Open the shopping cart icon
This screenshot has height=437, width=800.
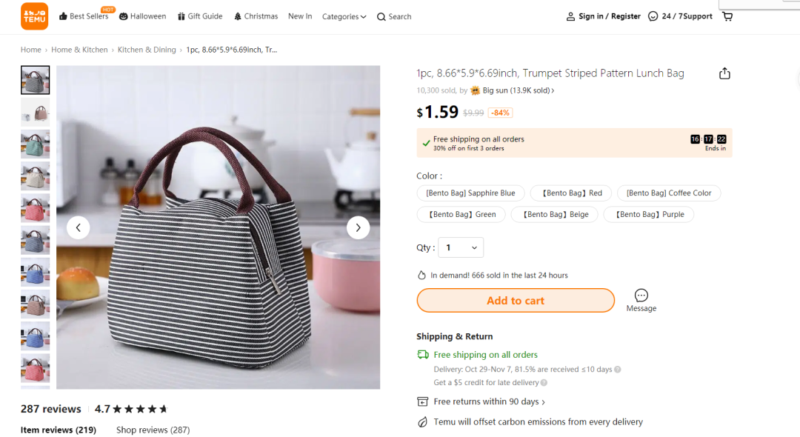tap(727, 16)
